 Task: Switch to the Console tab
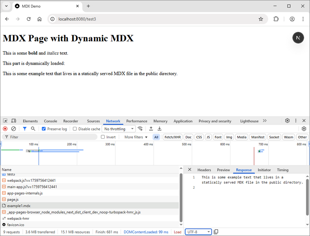50,121
